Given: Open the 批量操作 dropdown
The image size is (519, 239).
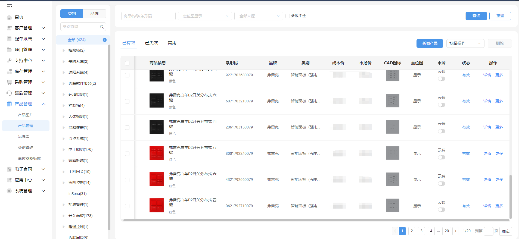Looking at the screenshot, I should tap(465, 43).
